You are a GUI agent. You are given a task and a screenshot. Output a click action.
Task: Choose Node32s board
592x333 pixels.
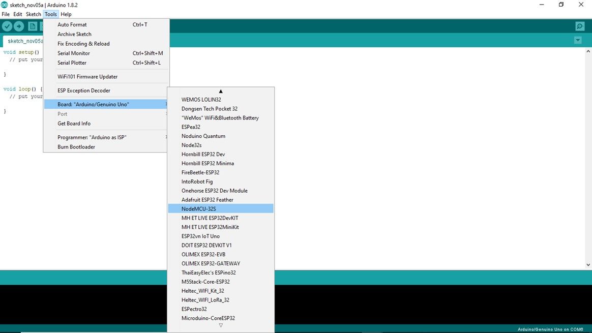[221, 145]
